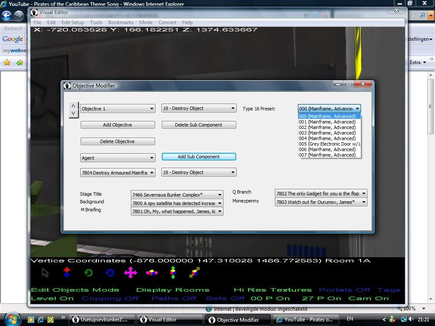
Task: Toggle the Sets Off setting
Action: point(225,298)
